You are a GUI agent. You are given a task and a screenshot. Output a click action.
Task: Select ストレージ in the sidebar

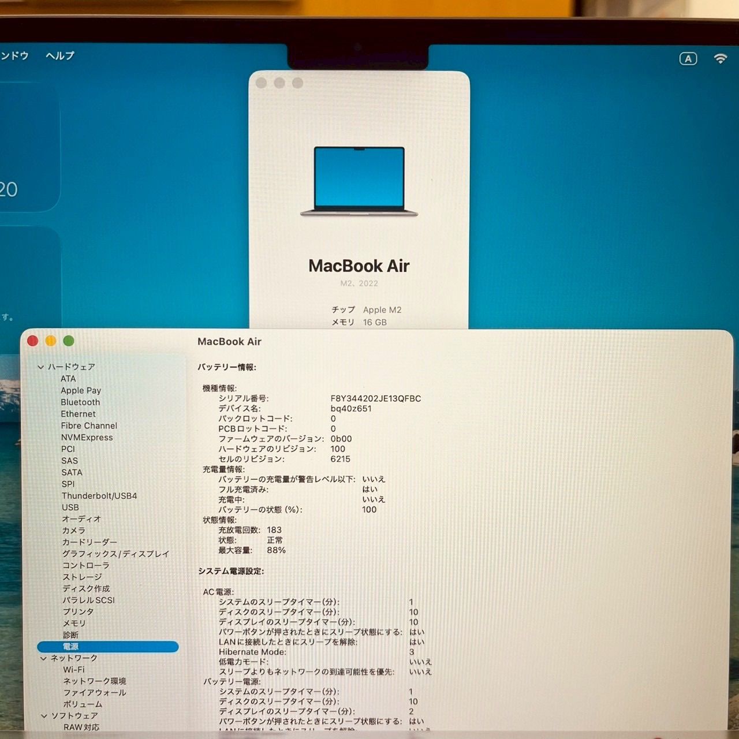(x=83, y=577)
